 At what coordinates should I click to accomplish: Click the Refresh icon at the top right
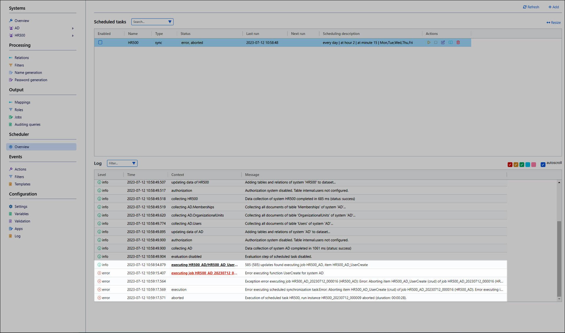point(525,7)
